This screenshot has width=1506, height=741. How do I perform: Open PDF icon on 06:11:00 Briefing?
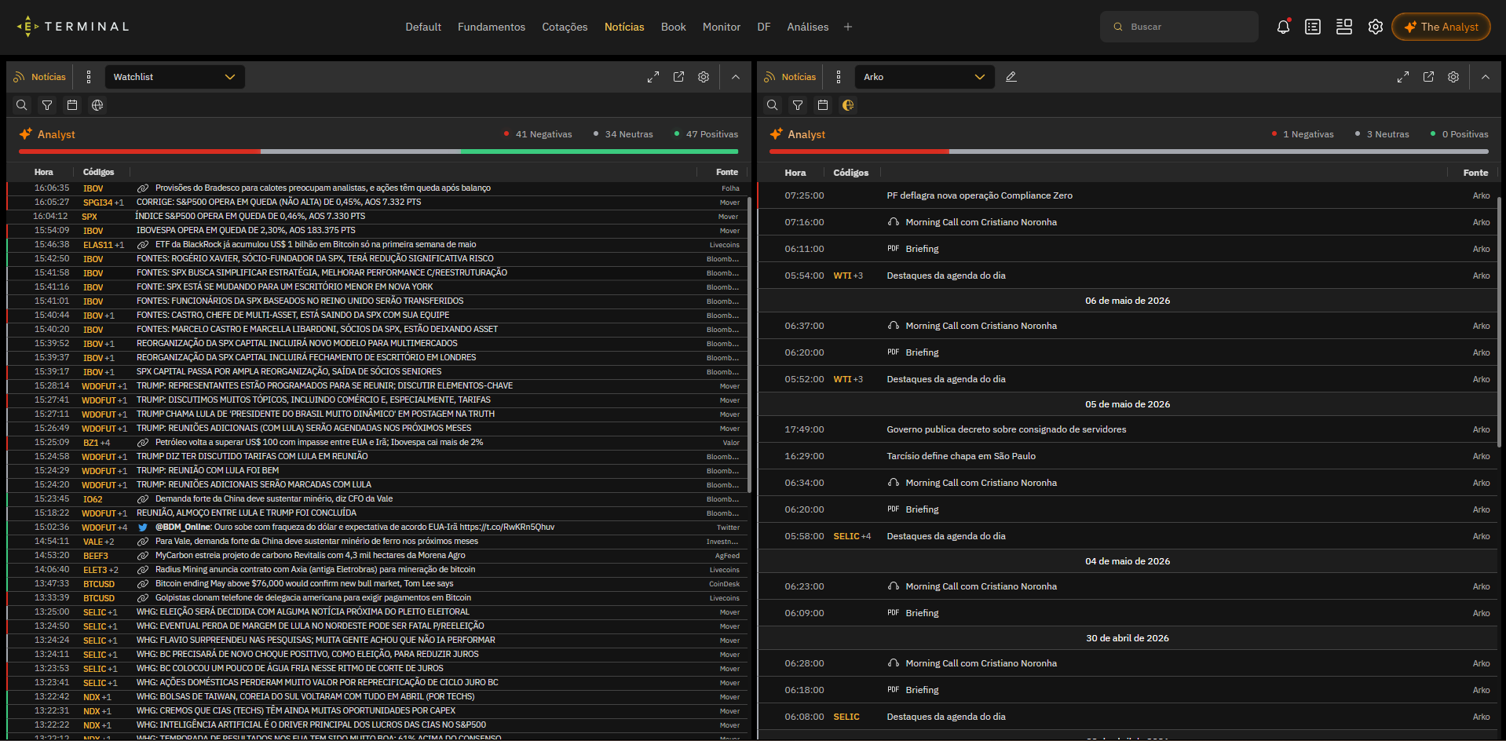[x=894, y=249]
